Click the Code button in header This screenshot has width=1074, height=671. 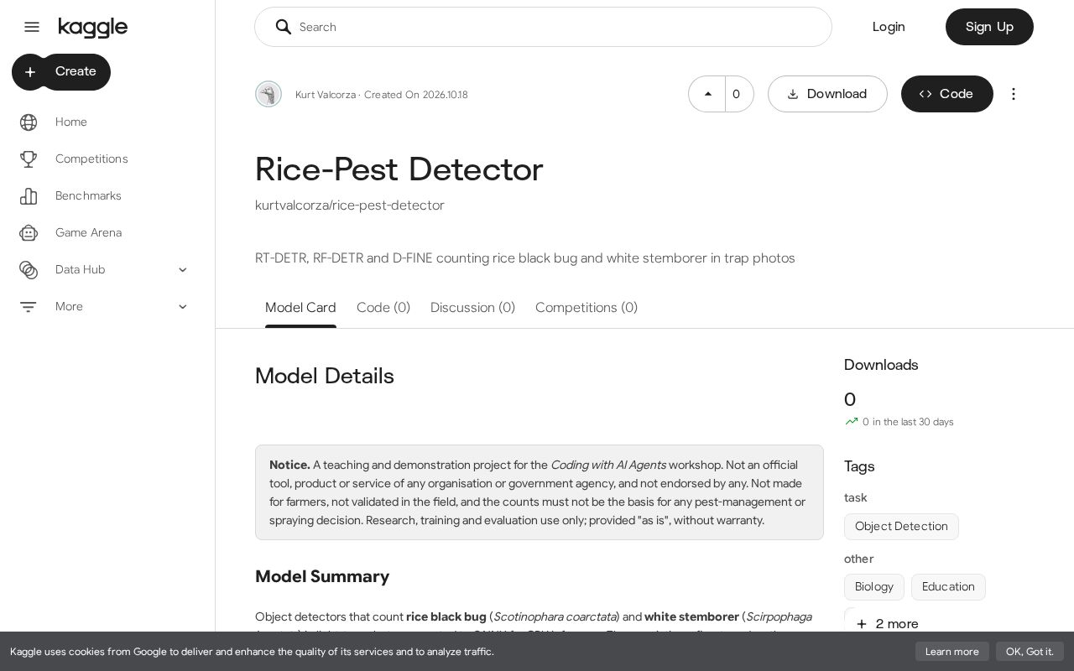947,94
